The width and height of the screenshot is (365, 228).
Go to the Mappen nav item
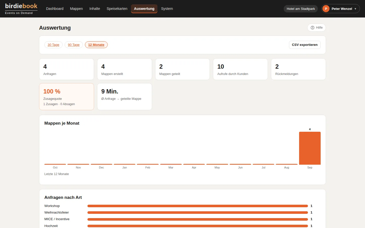pos(76,9)
